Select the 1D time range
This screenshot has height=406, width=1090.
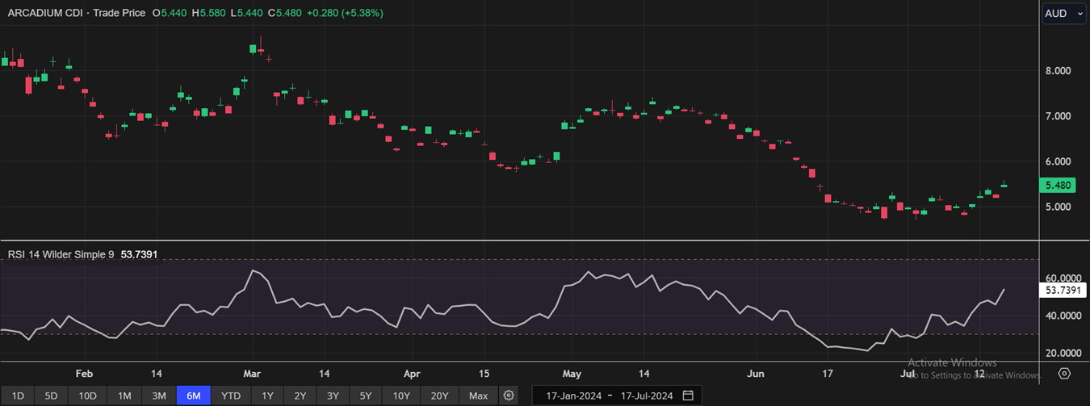[x=17, y=396]
